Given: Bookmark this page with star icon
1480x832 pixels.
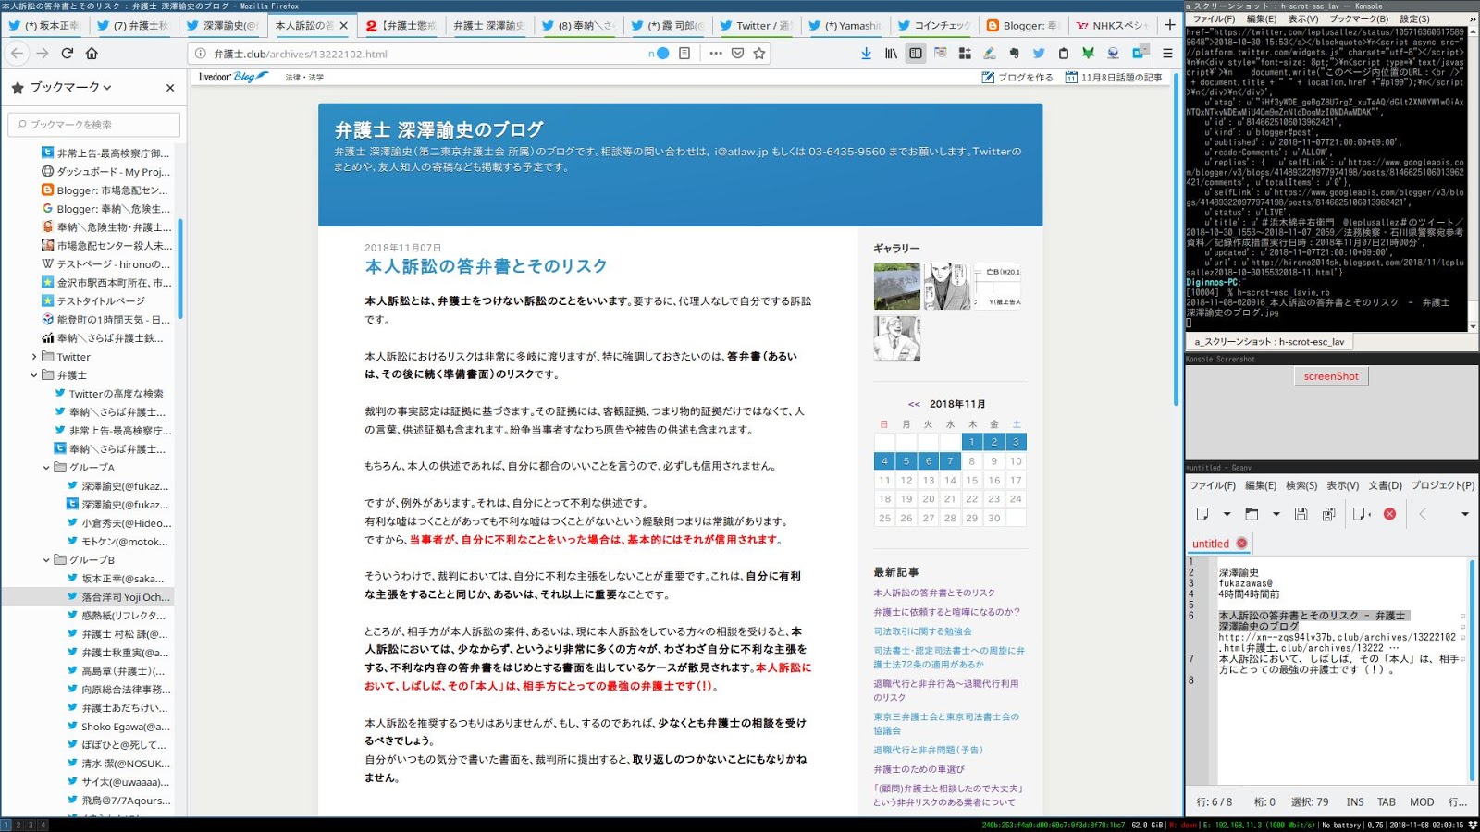Looking at the screenshot, I should point(759,54).
